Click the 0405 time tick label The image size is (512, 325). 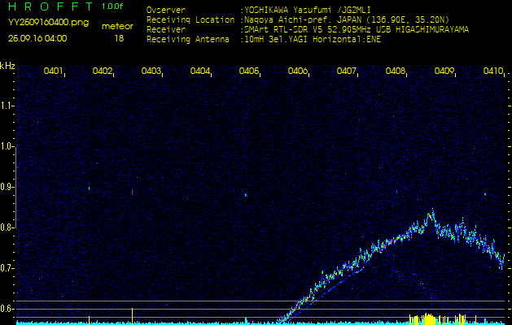[x=249, y=71]
